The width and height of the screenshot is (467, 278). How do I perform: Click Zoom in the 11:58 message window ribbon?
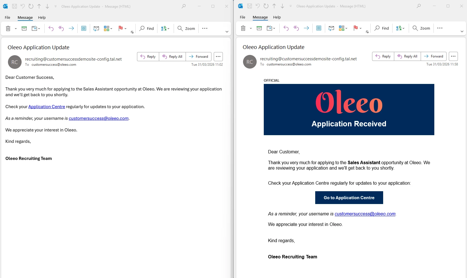coord(422,28)
